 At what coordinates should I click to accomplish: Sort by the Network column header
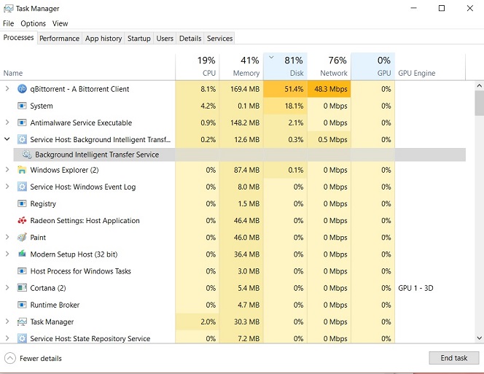329,66
